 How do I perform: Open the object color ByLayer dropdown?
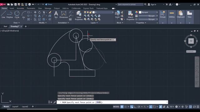point(157,12)
